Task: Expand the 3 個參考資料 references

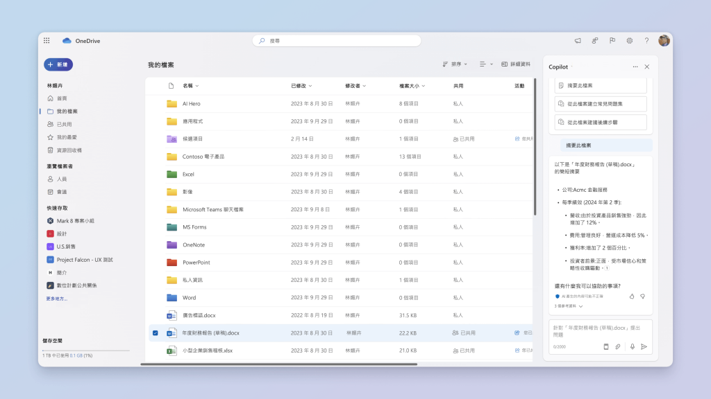Action: (x=569, y=306)
